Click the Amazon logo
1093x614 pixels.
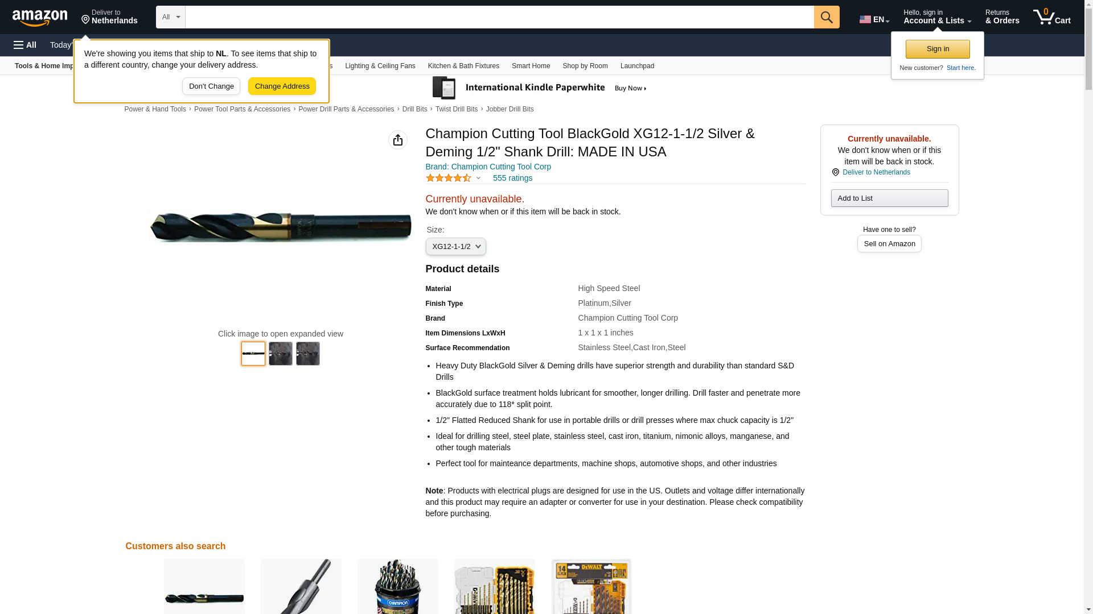[40, 18]
